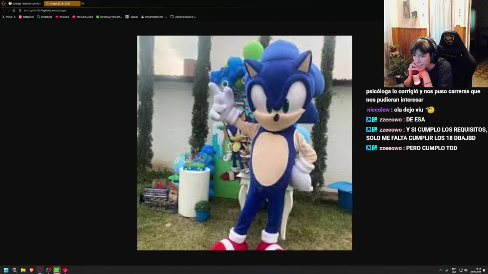Image resolution: width=488 pixels, height=274 pixels.
Task: Click chat username 'niccolew'
Action: pos(378,110)
